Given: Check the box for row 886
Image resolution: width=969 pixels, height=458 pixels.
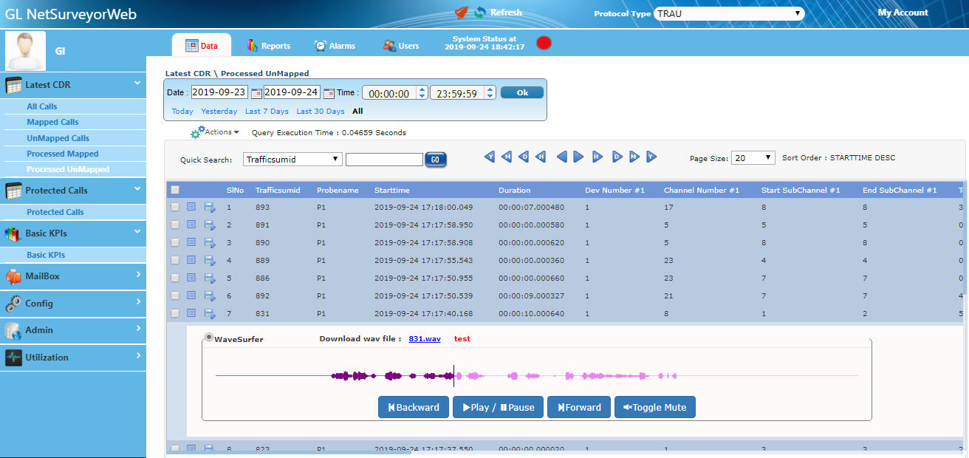Looking at the screenshot, I should click(175, 278).
